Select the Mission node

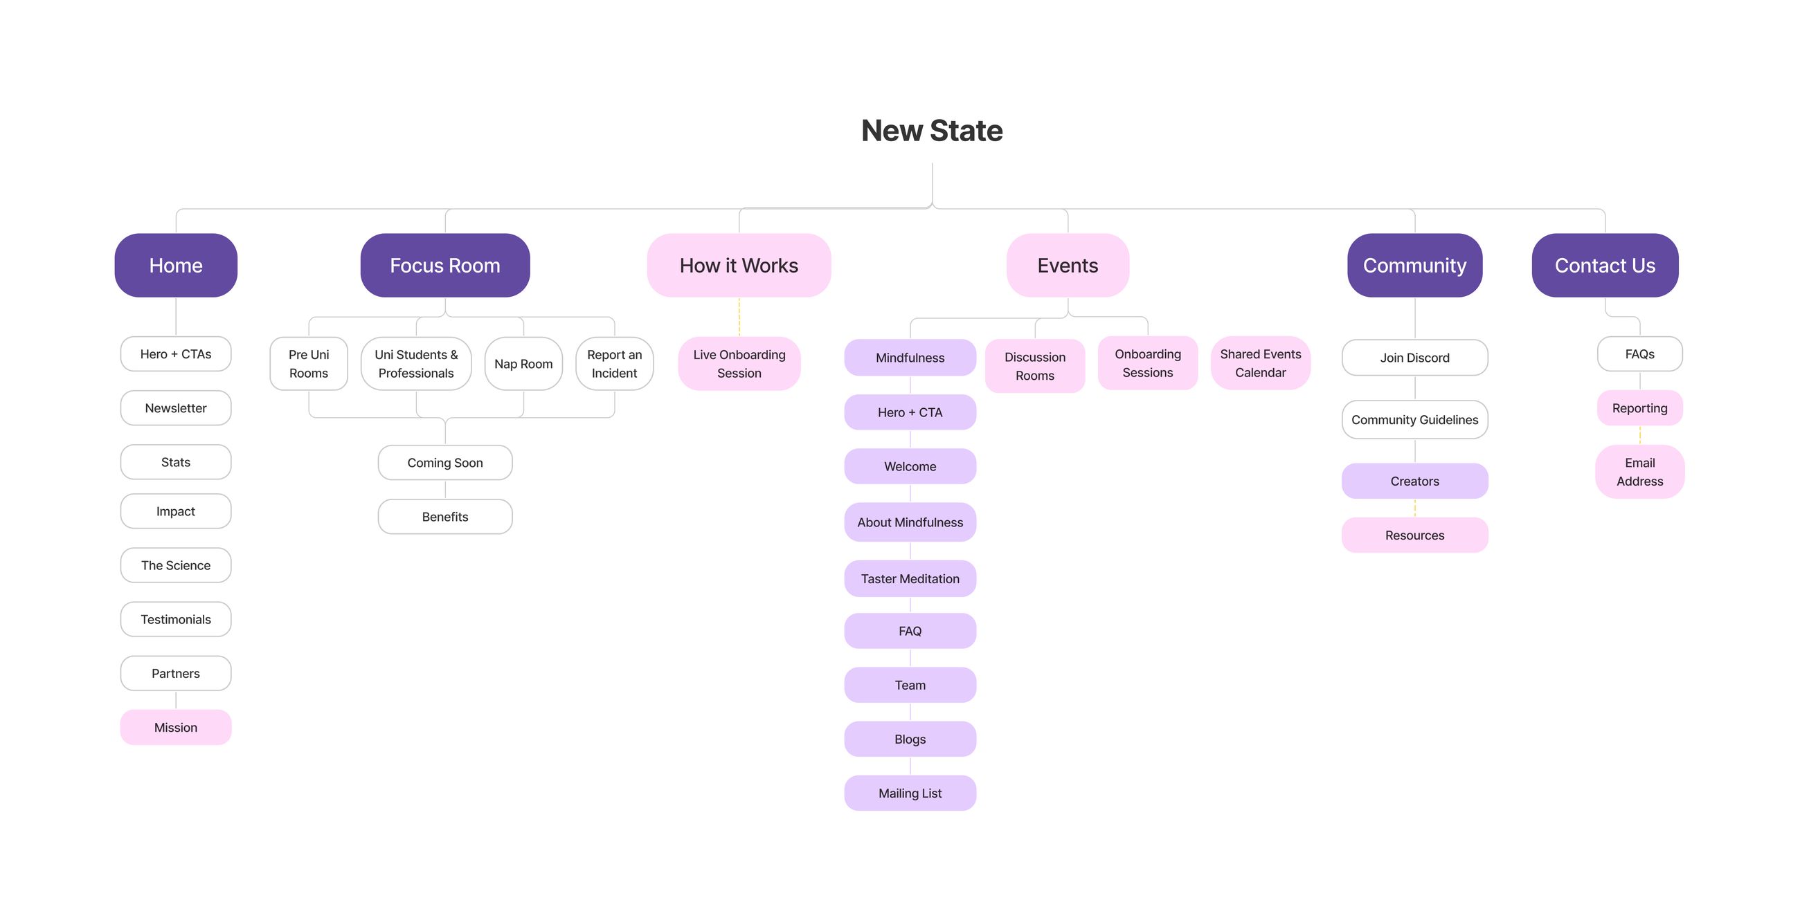pyautogui.click(x=175, y=728)
